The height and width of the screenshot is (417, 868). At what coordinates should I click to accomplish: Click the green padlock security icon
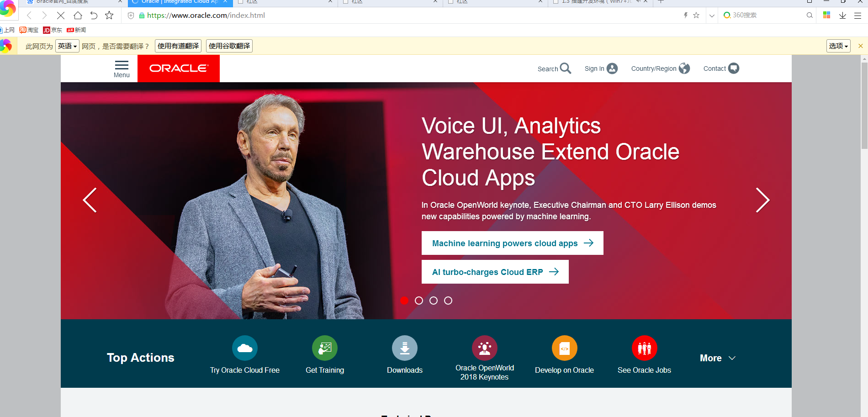tap(142, 16)
